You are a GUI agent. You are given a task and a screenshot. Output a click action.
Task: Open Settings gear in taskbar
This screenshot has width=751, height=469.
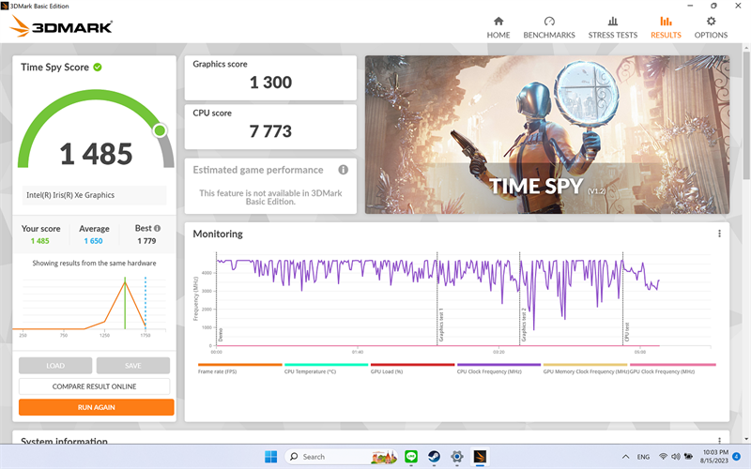click(x=457, y=457)
